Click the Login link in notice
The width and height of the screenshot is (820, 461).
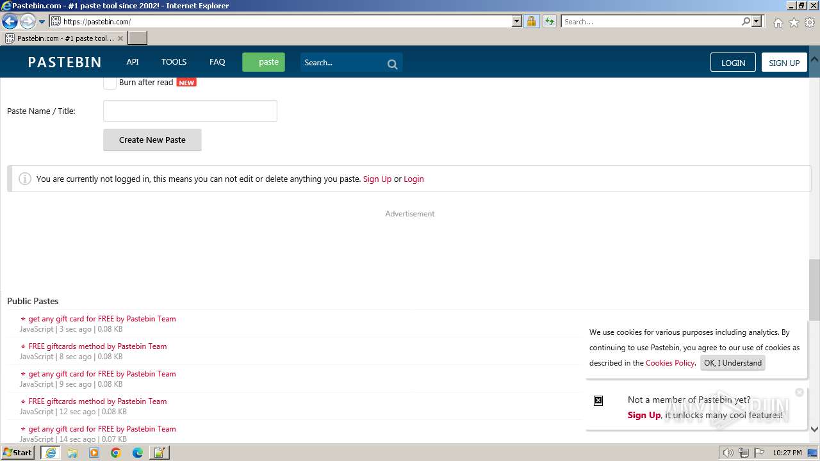(x=414, y=179)
